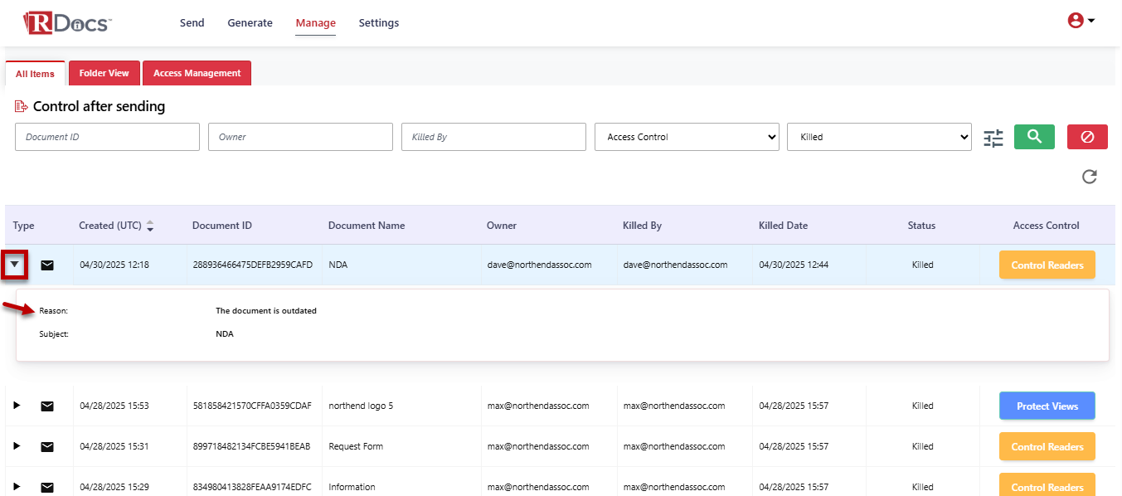Expand the Information row
This screenshot has width=1122, height=496.
pos(16,487)
